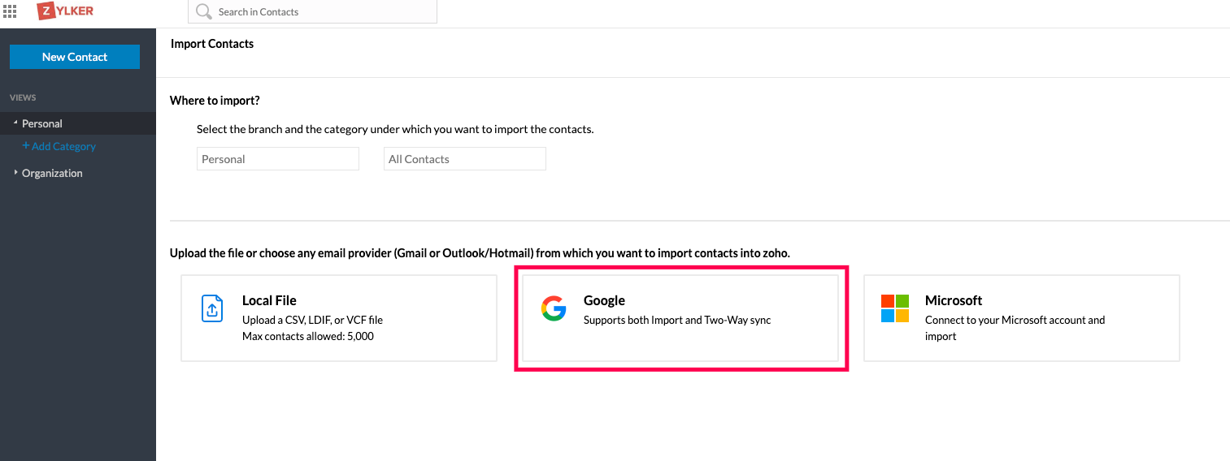Select the Microsoft import option title
The height and width of the screenshot is (461, 1230).
(x=954, y=300)
